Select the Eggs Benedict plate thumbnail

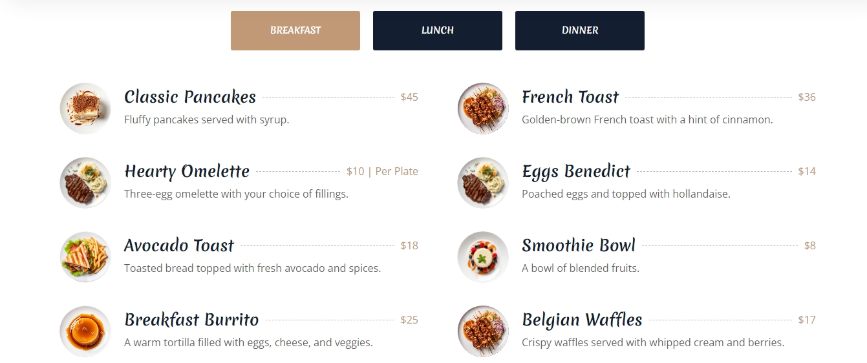pos(483,183)
